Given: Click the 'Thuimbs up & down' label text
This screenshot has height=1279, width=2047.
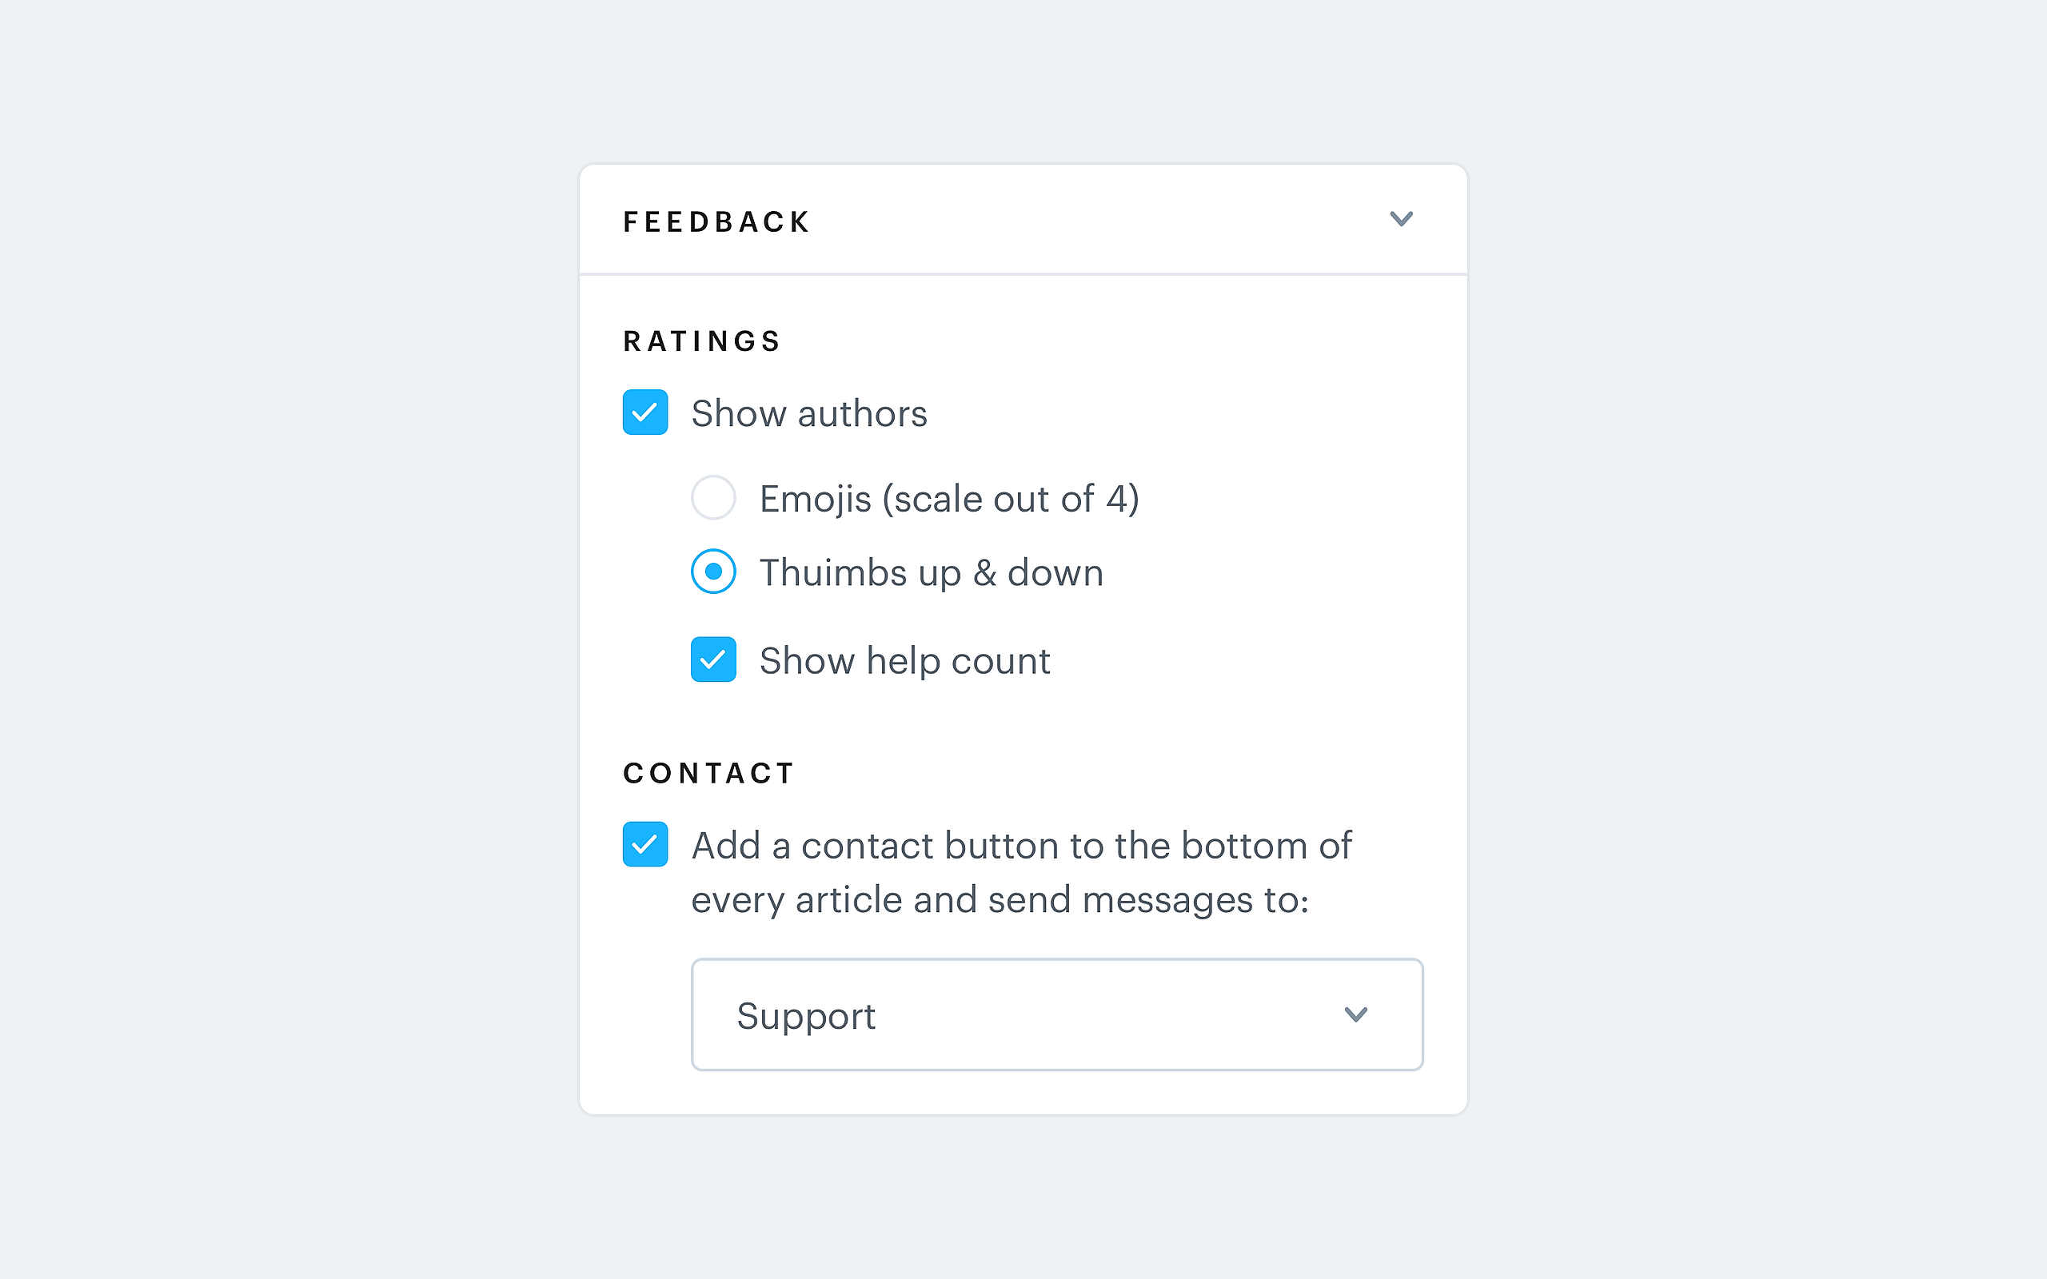Looking at the screenshot, I should pyautogui.click(x=931, y=572).
